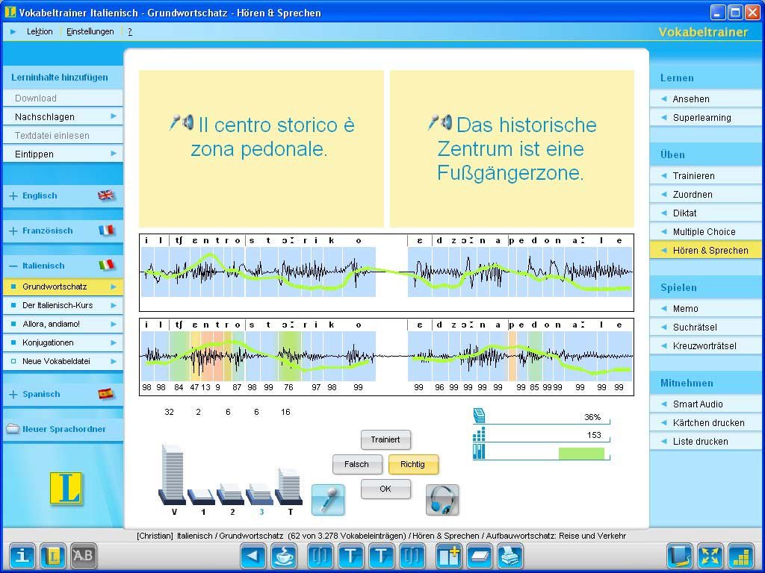
Task: Open Ansehen learning mode
Action: coord(706,99)
